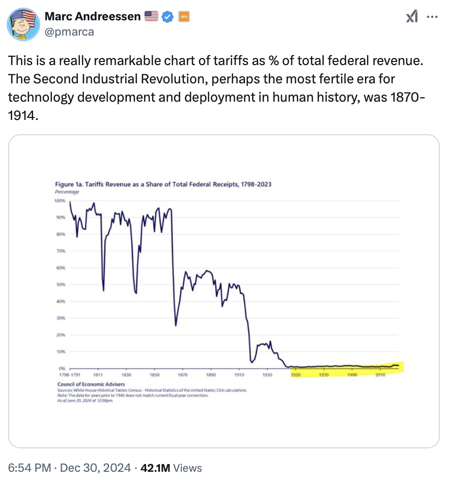
Task: Click the Marc Andreessen display name
Action: (x=93, y=17)
